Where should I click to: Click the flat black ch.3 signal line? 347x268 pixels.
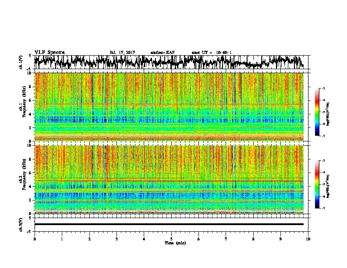tap(169, 224)
